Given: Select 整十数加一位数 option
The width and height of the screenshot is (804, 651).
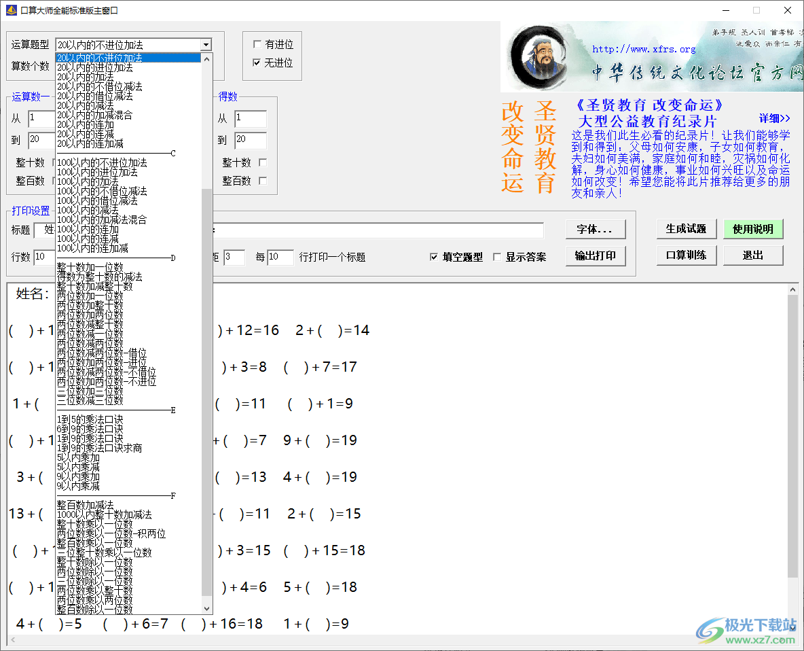Looking at the screenshot, I should coord(128,267).
